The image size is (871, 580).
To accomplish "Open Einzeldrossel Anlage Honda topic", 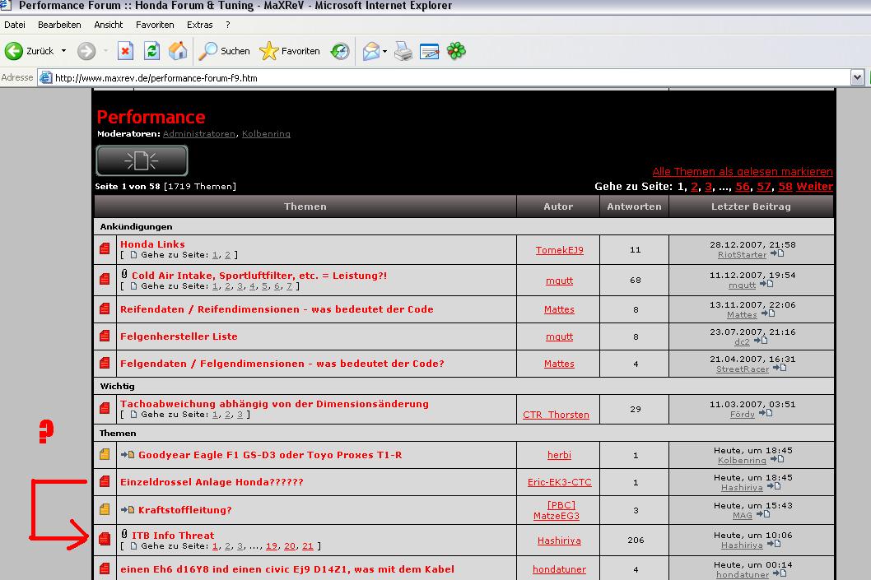I will point(212,482).
